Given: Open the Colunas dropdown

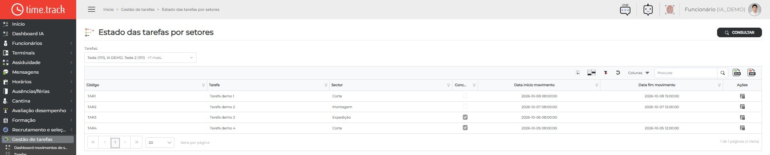Looking at the screenshot, I should tap(638, 73).
